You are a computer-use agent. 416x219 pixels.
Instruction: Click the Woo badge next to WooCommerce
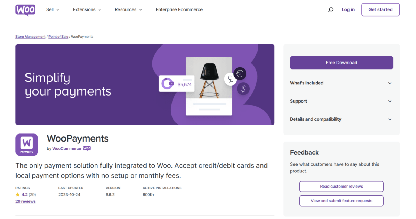(87, 148)
